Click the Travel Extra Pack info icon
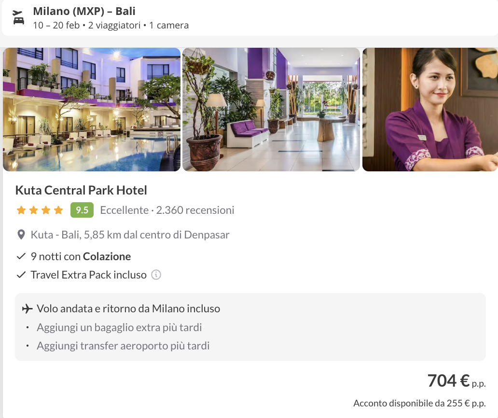The image size is (498, 418). [x=156, y=275]
